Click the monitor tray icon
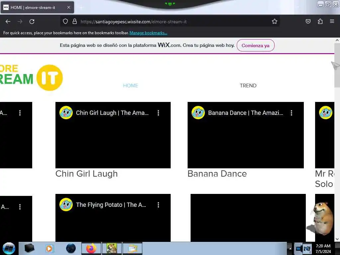 (x=299, y=249)
